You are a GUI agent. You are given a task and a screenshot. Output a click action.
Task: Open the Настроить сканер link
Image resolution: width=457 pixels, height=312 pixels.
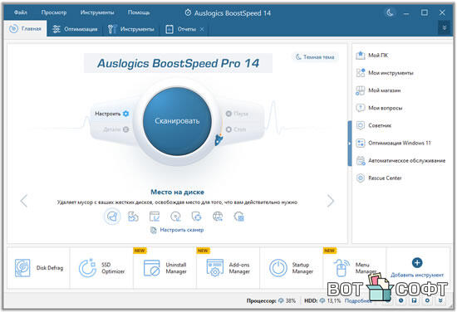click(x=177, y=230)
